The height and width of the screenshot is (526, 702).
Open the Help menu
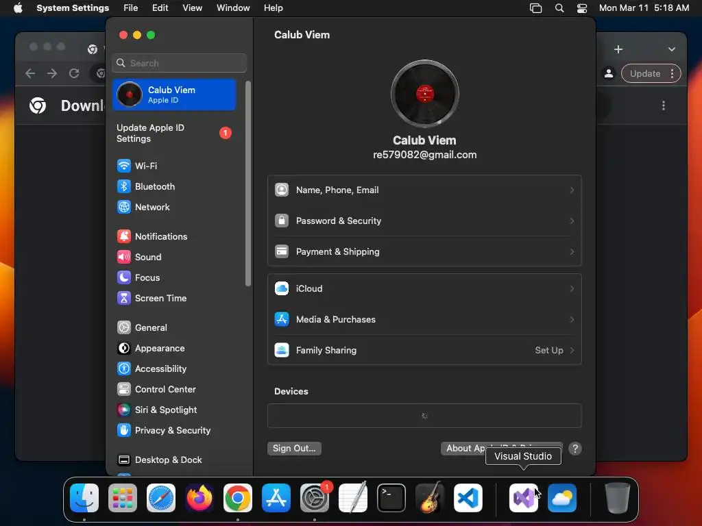click(x=273, y=8)
